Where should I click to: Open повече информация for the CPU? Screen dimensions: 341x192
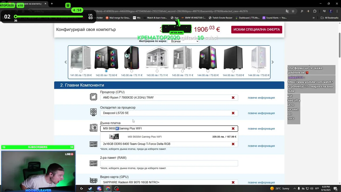(x=261, y=98)
